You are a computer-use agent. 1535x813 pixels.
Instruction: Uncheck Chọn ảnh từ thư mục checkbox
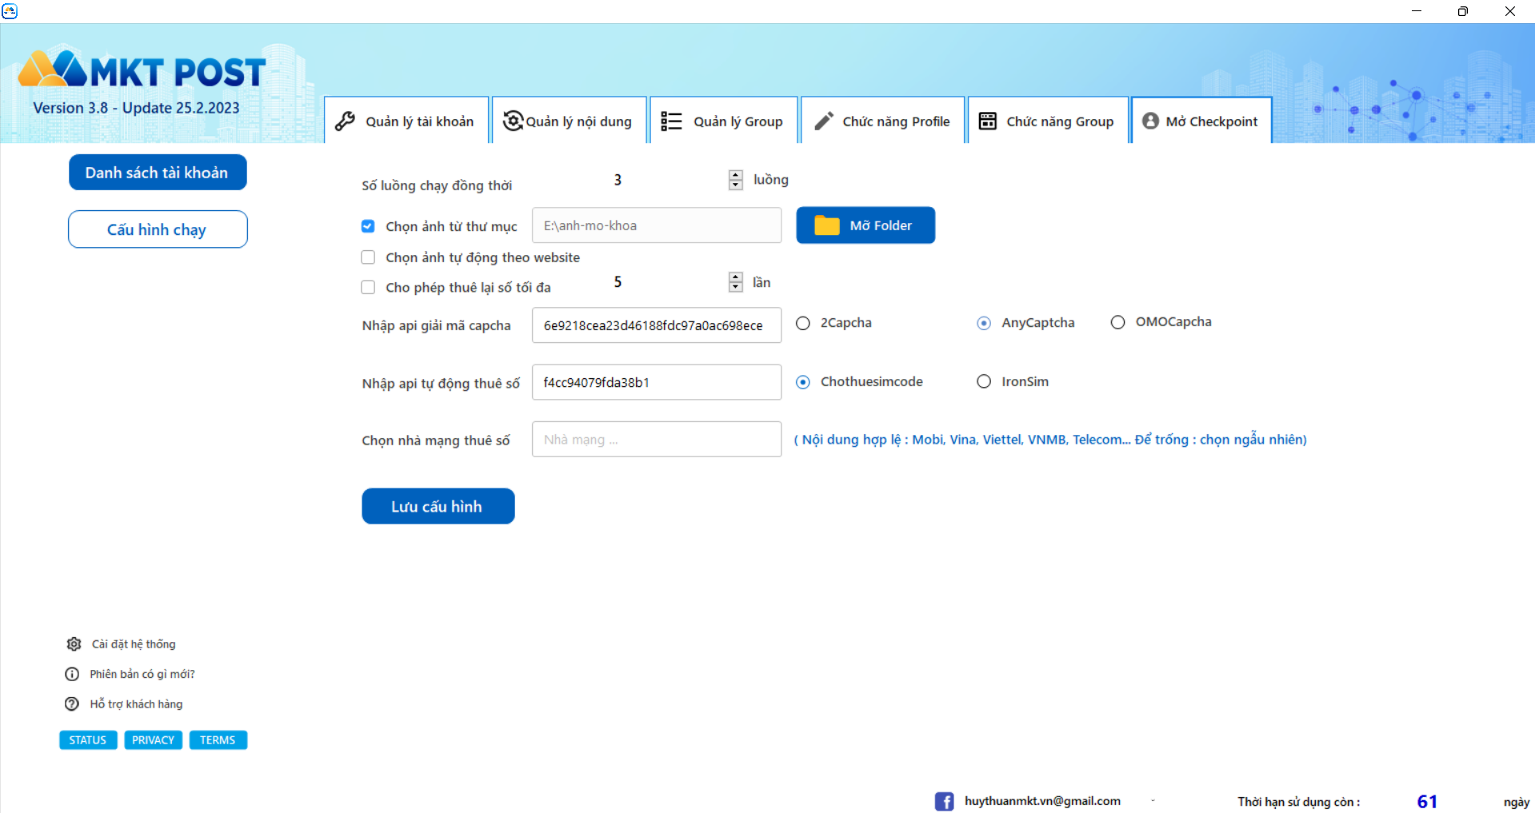tap(368, 226)
